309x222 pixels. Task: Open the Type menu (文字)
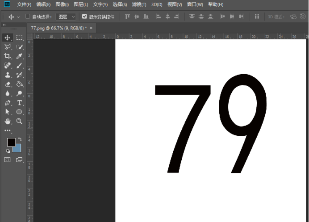(100, 4)
